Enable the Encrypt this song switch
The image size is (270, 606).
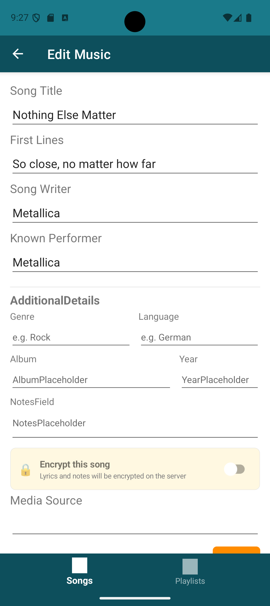pyautogui.click(x=234, y=469)
